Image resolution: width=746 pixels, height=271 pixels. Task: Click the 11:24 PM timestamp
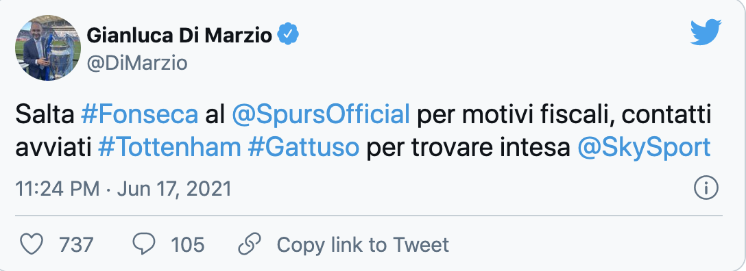(x=58, y=189)
